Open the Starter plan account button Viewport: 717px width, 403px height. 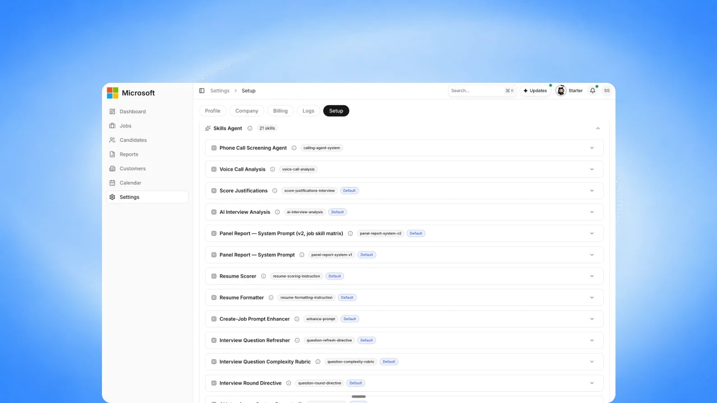tap(569, 91)
